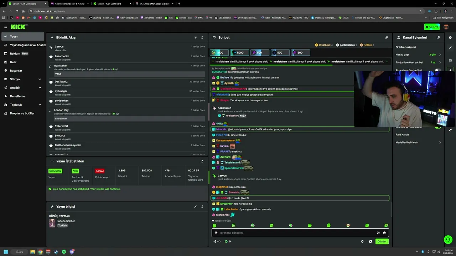
Task: Click the info icon in the right rail
Action: coord(450,37)
